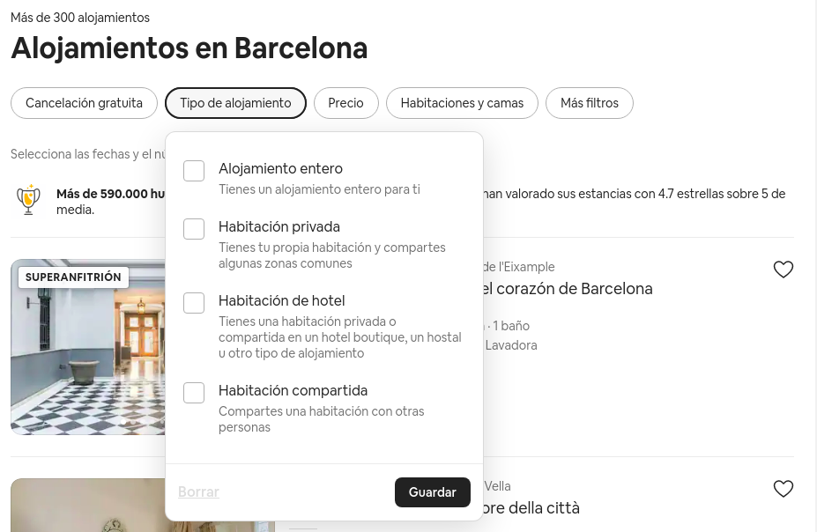This screenshot has height=532, width=817.
Task: Tick the Habitación privada option
Action: coord(194,229)
